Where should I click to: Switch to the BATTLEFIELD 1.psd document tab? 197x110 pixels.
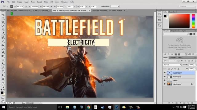click(x=27, y=10)
